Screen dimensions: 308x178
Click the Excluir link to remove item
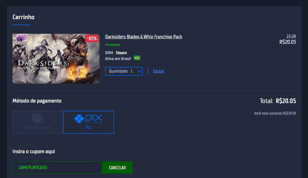tap(159, 71)
